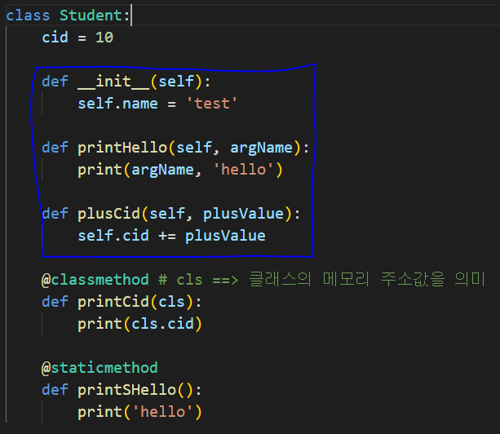Click the 'printHello' function name
The height and width of the screenshot is (434, 500).
(122, 148)
